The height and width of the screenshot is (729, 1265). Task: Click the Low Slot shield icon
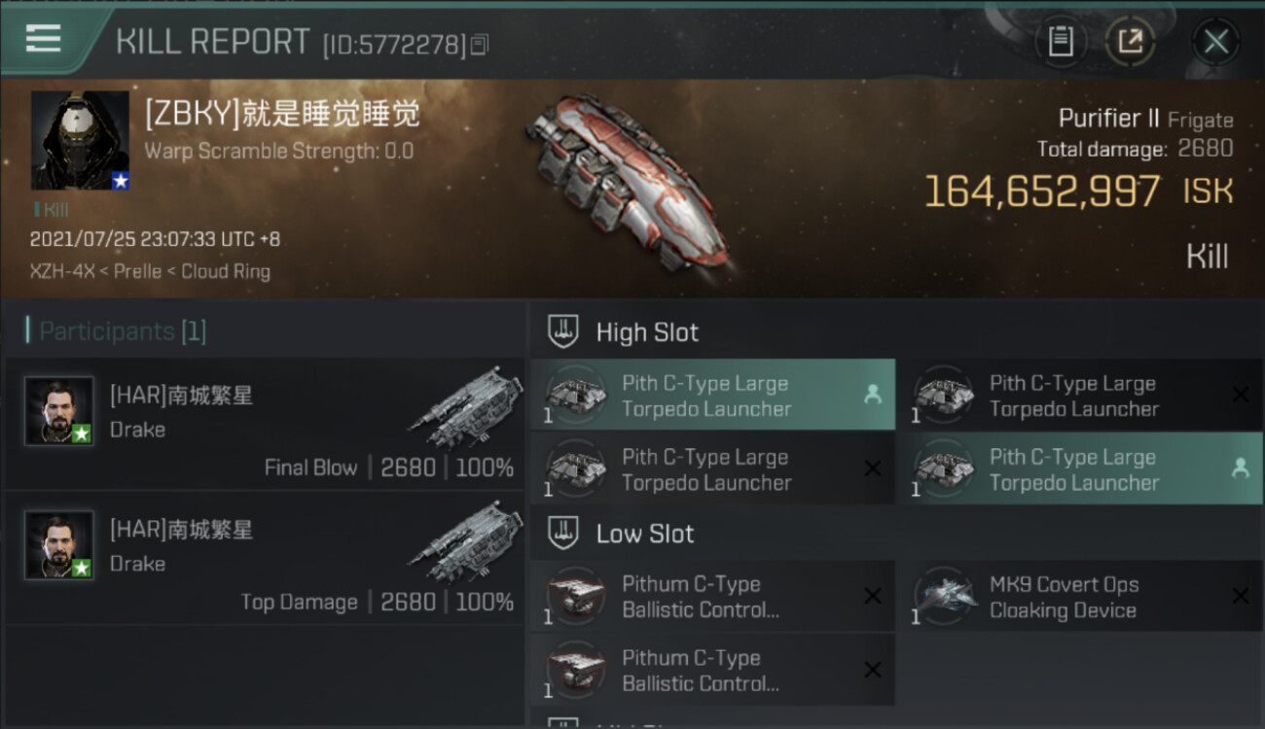563,533
